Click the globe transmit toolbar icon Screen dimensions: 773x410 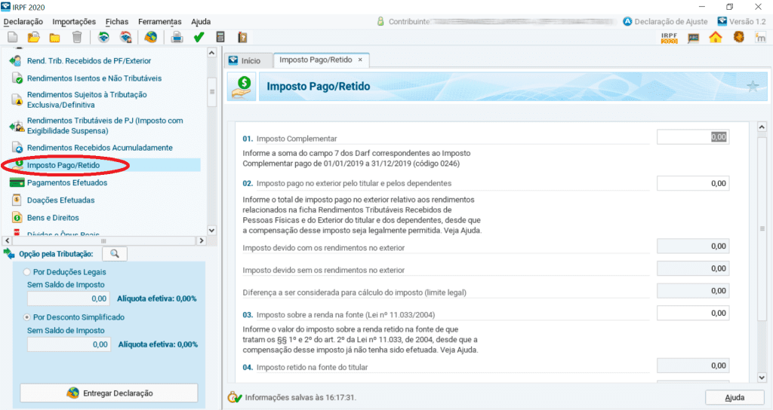151,38
